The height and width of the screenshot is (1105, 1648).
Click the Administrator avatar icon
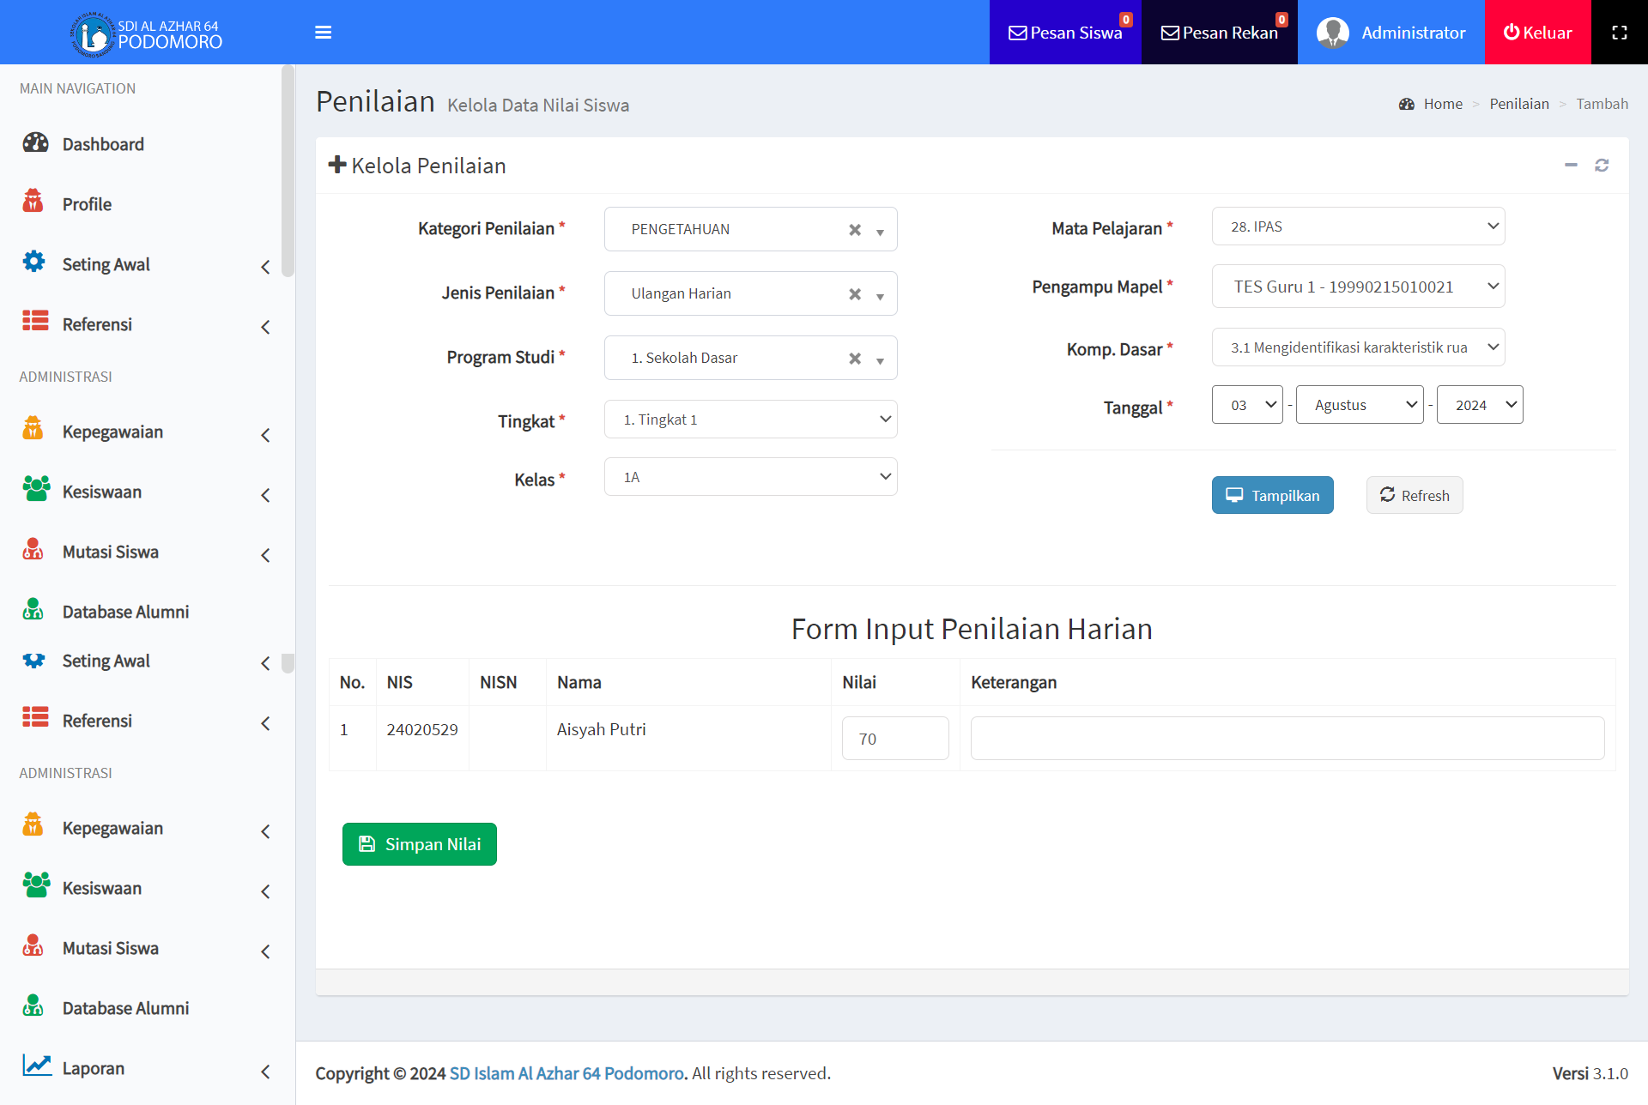click(x=1332, y=33)
